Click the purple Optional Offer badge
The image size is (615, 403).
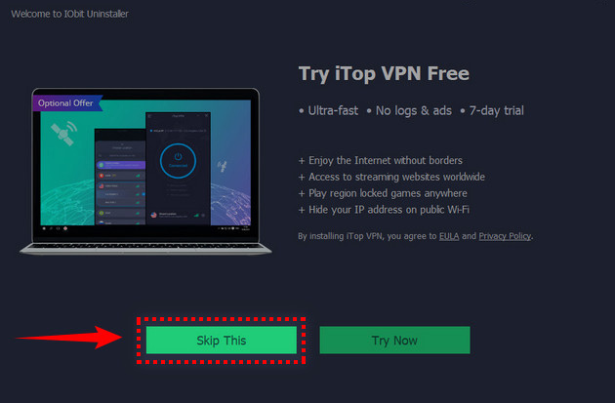coord(67,103)
